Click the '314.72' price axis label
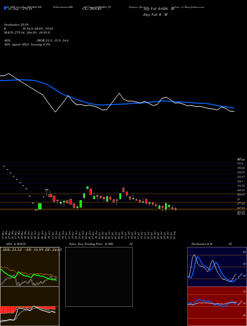Screen dimensions: 247x326 241,186
